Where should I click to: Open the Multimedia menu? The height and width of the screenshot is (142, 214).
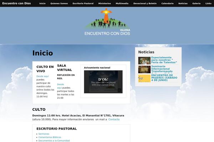[122, 4]
